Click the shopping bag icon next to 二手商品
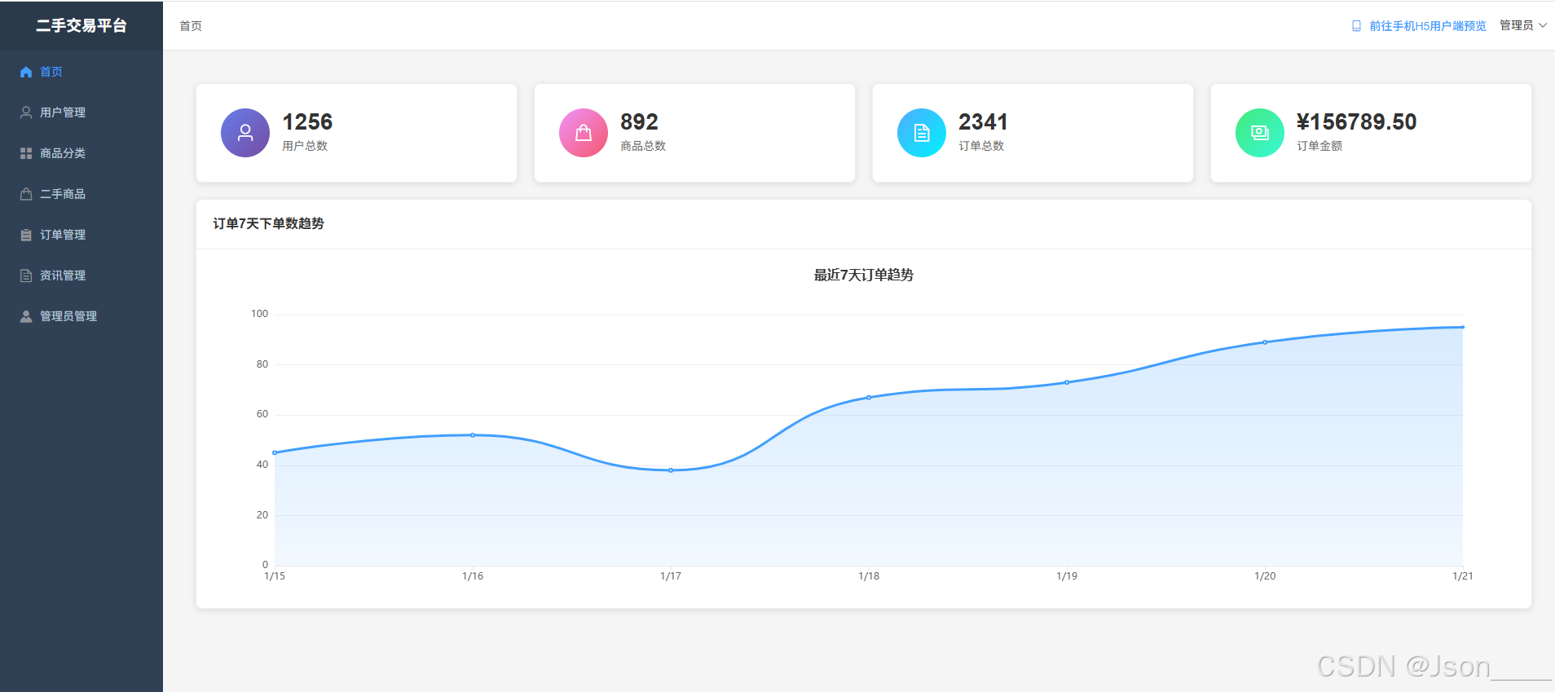Screen dimensions: 1555x692 [26, 194]
